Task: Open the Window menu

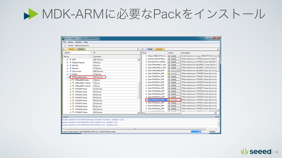Action: [x=78, y=42]
